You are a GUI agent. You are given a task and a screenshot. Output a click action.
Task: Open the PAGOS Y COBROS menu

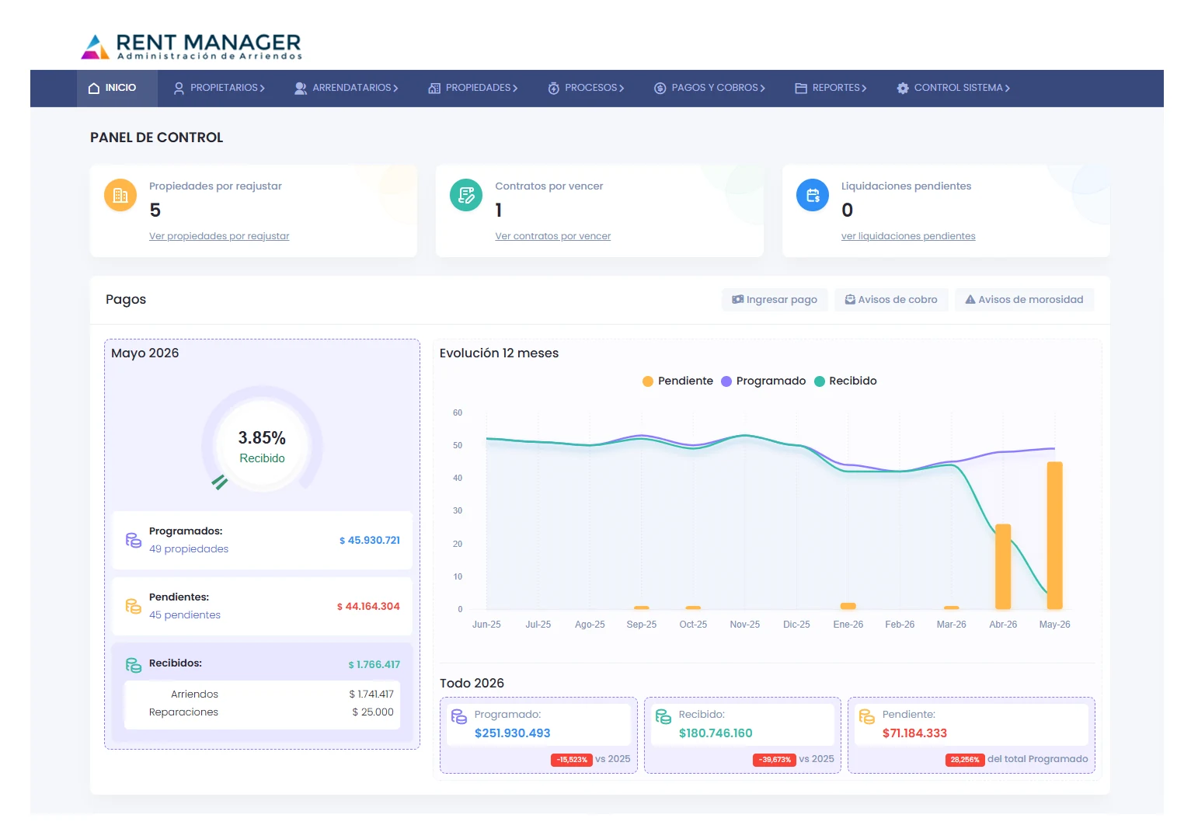coord(709,88)
